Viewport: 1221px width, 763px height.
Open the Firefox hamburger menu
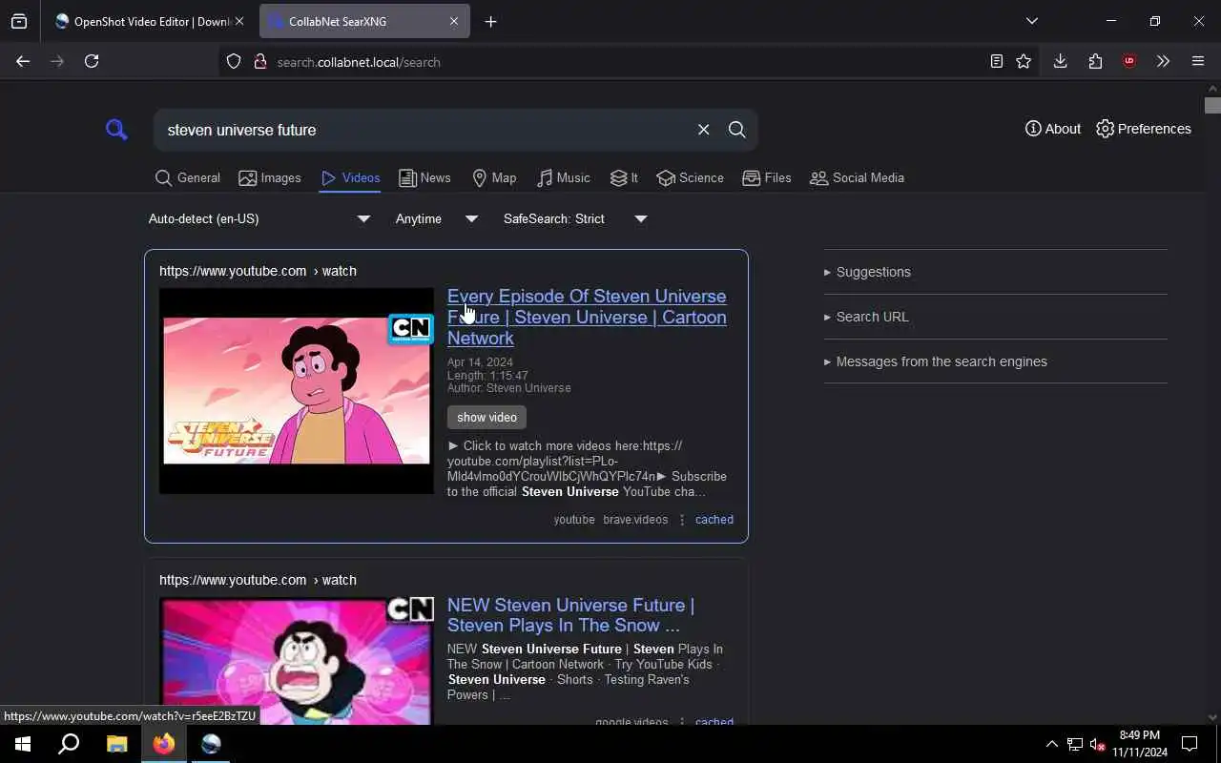[x=1198, y=61]
